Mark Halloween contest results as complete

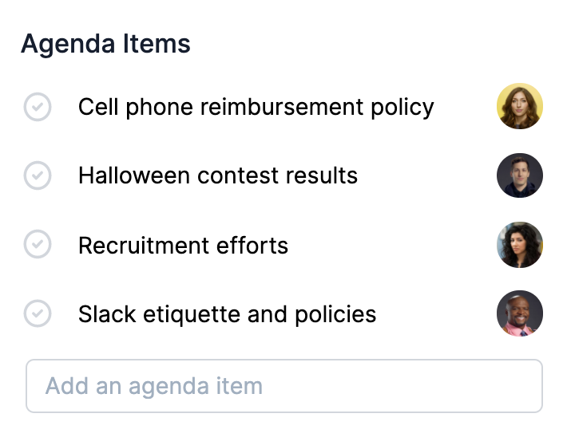tap(38, 175)
